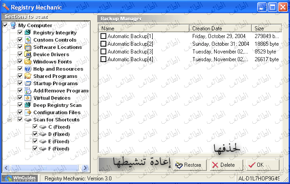Click the Restore button
This screenshot has height=184, width=290.
190,165
